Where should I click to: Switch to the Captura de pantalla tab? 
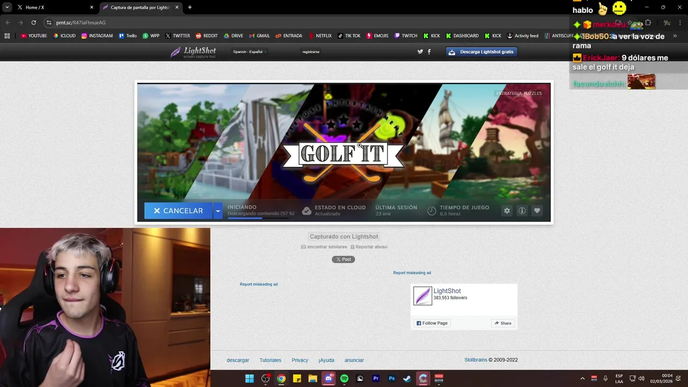[141, 8]
